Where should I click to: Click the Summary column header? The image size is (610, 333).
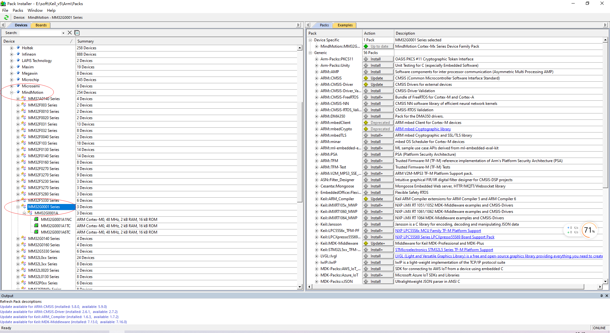187,41
